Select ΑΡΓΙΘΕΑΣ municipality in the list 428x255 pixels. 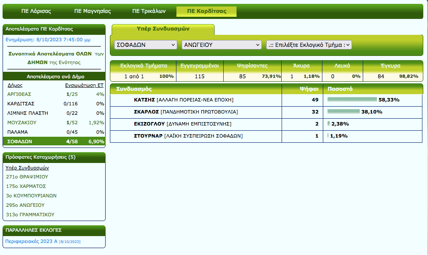(19, 94)
